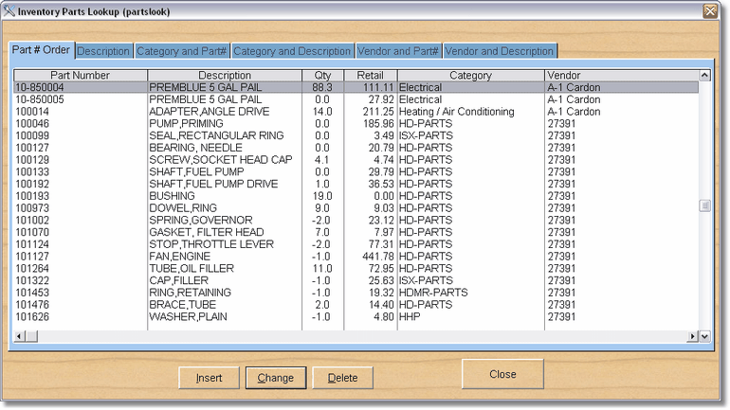
Task: Click the vertical scrollbar up arrow
Action: pyautogui.click(x=704, y=76)
